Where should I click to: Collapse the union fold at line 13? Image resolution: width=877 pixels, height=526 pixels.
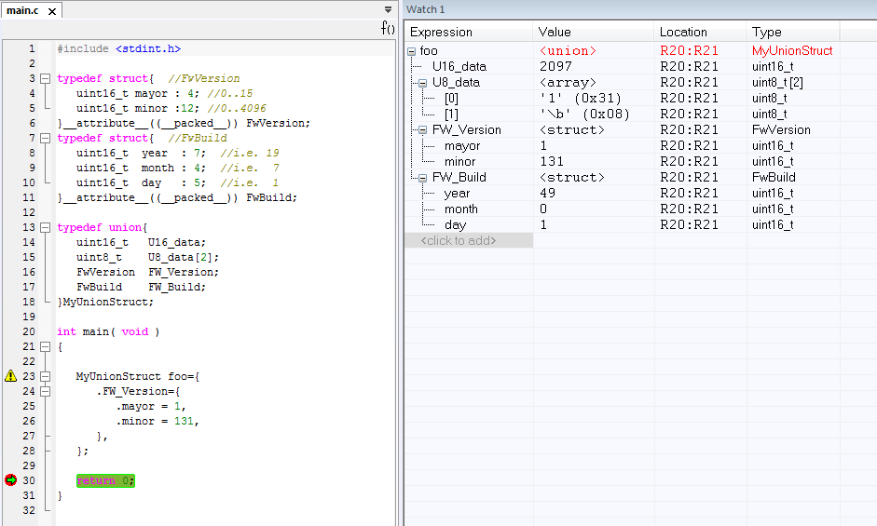click(46, 227)
